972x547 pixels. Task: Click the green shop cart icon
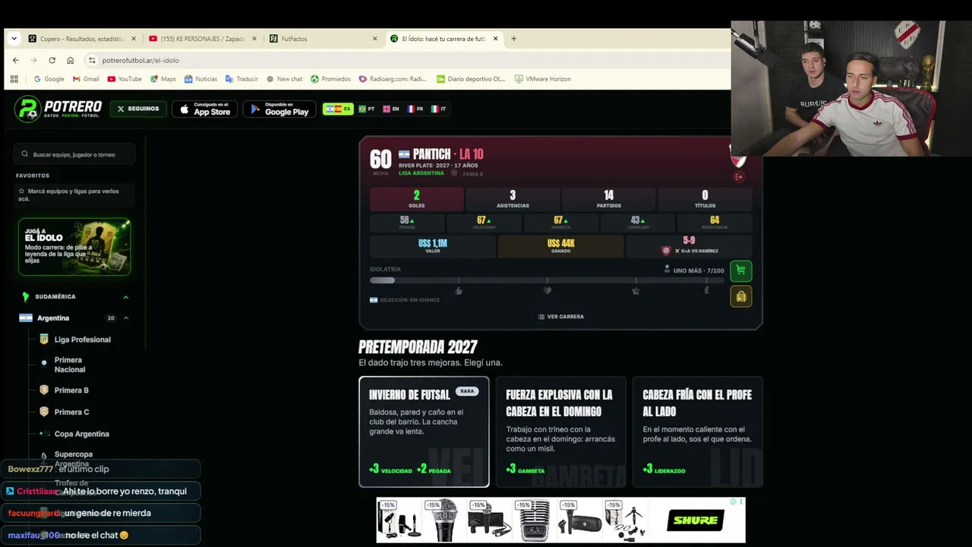pyautogui.click(x=740, y=270)
